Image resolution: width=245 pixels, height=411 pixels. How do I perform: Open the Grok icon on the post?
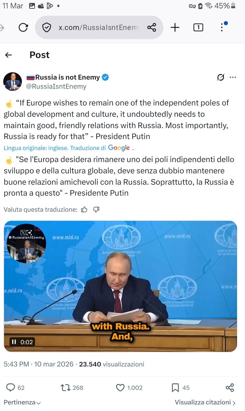(x=221, y=77)
